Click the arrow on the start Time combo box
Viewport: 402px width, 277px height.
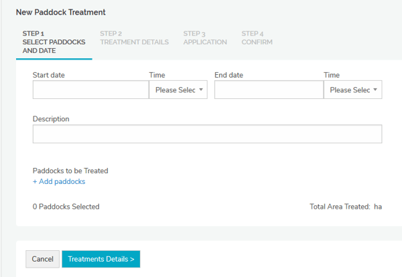201,90
